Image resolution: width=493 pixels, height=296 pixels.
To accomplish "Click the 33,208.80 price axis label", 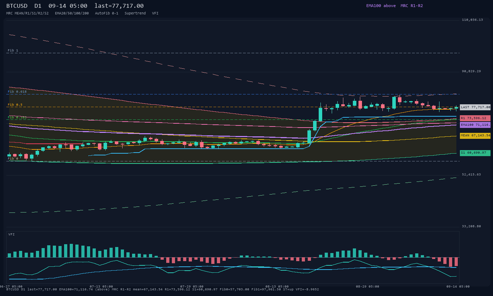I will point(471,227).
